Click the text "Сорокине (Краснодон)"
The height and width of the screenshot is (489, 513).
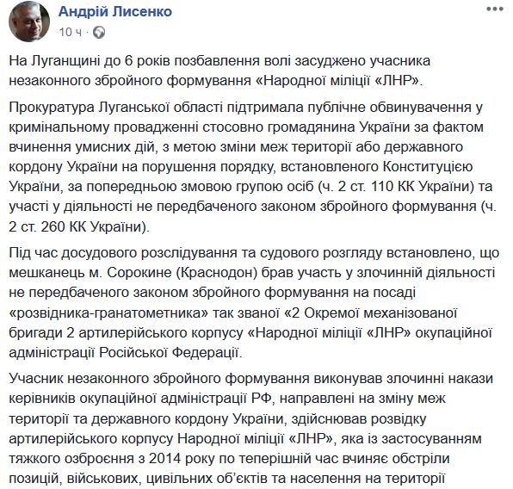(179, 273)
